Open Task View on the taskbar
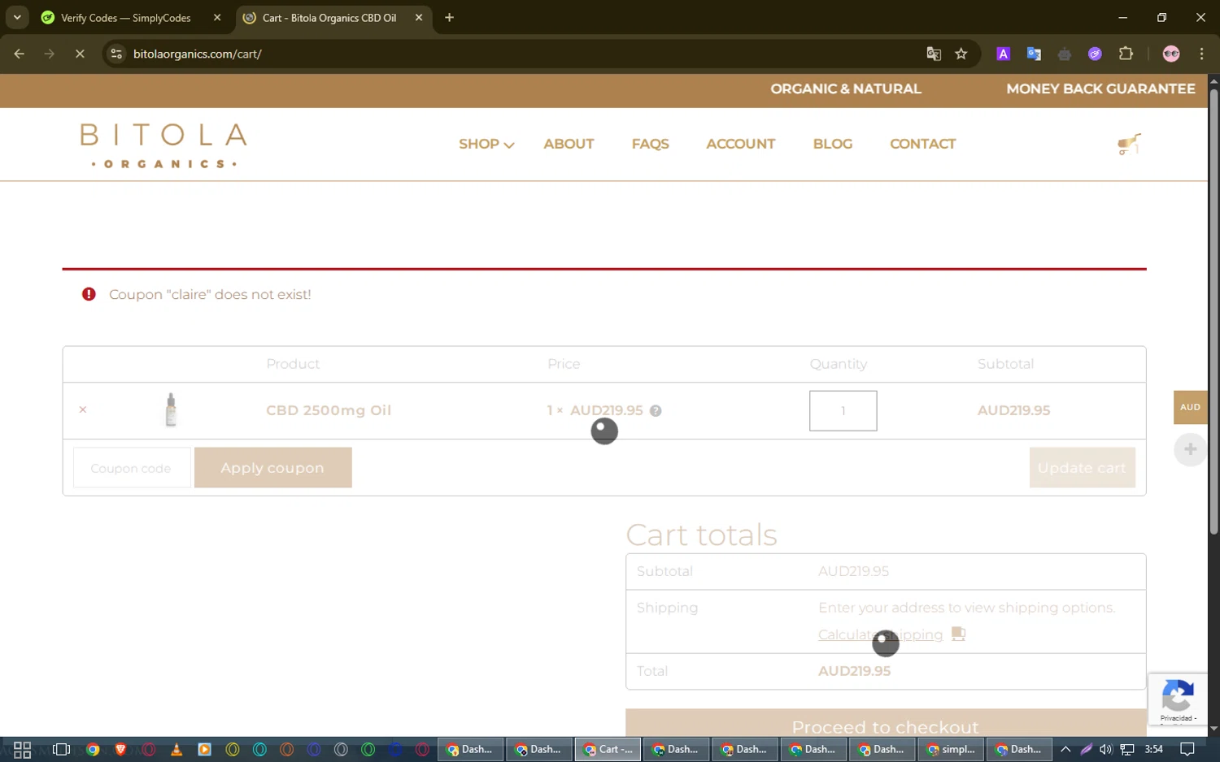This screenshot has height=762, width=1220. [61, 749]
